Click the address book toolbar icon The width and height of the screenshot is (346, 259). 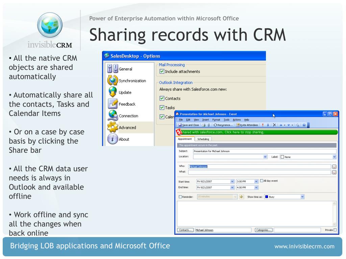(x=297, y=125)
